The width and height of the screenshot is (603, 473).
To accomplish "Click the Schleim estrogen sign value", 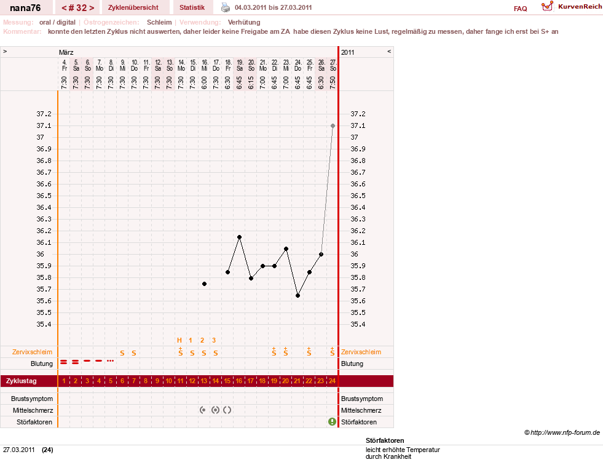I will tap(159, 22).
